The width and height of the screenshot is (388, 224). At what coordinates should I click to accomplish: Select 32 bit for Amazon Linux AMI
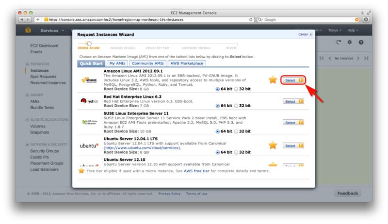pos(236,89)
